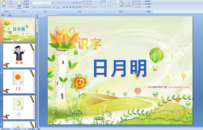Click the Decrease Indent icon
The height and width of the screenshot is (130, 203).
[73, 3]
